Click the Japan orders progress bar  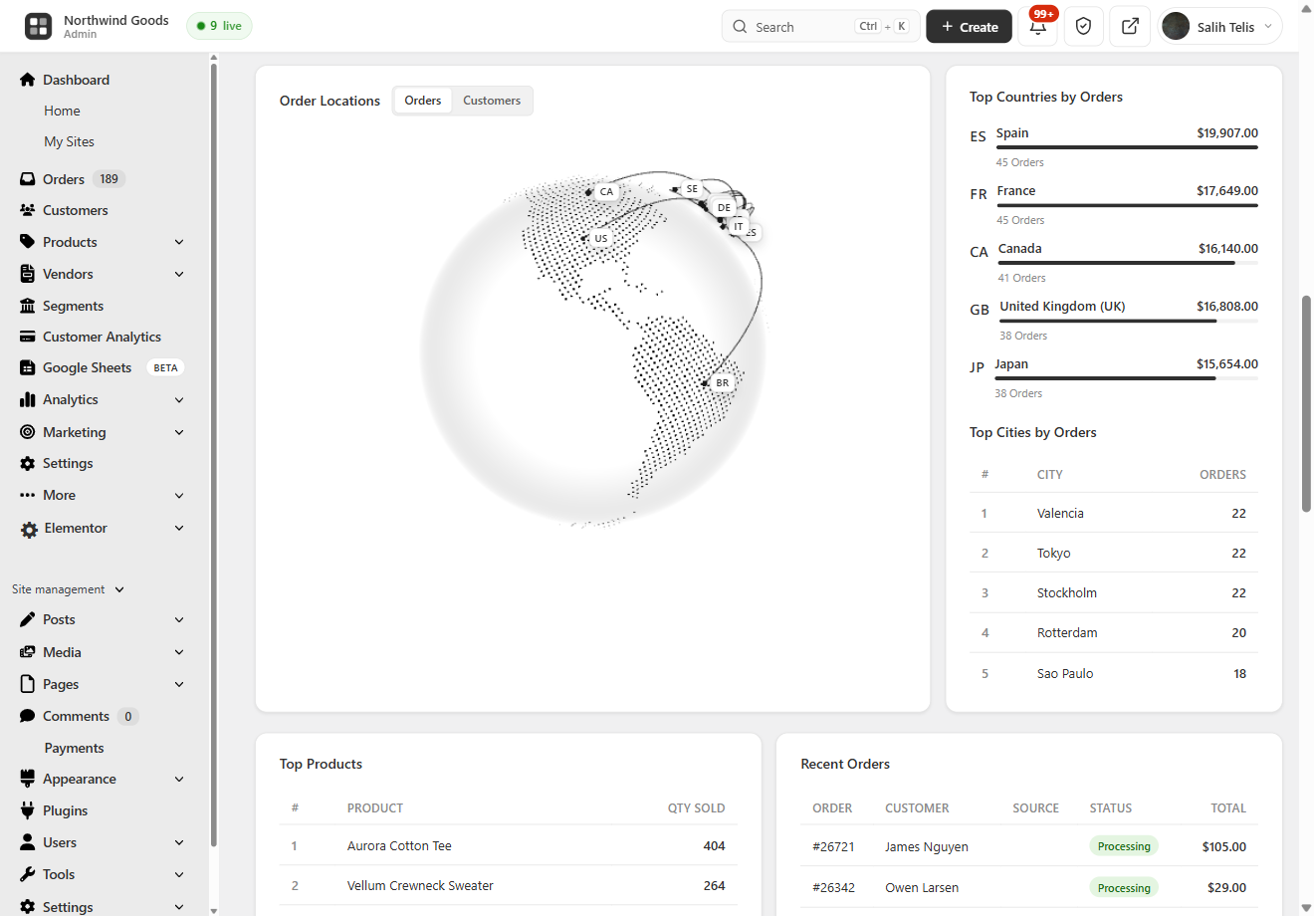click(1126, 378)
